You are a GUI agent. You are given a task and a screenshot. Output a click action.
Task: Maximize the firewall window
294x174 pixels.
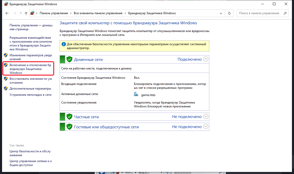(274, 4)
